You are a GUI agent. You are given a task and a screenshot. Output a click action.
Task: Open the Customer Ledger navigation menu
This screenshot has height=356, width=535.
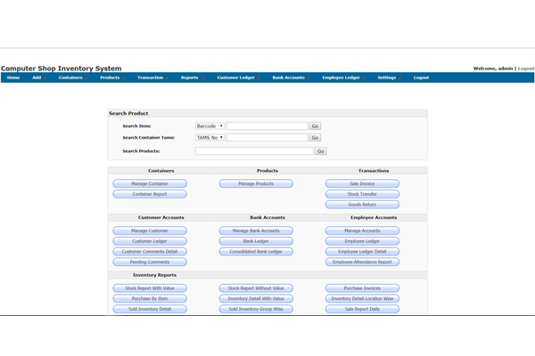click(238, 77)
